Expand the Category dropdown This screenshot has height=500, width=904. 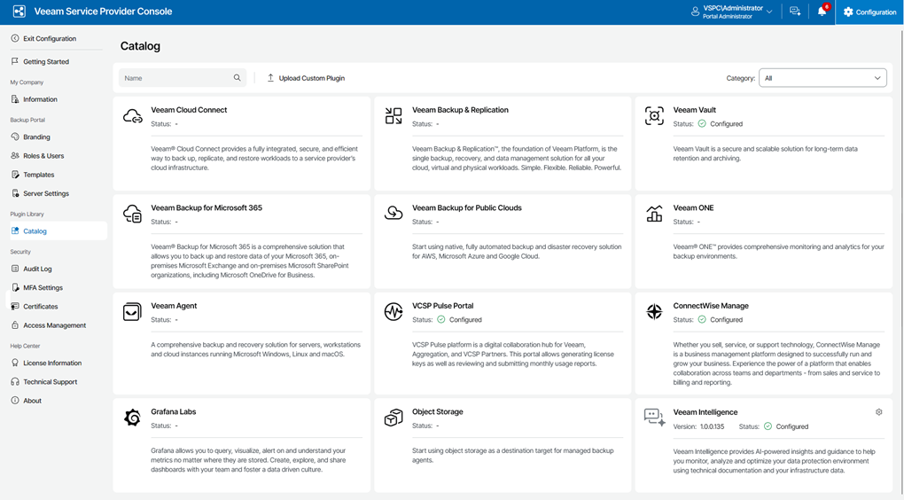click(x=823, y=78)
